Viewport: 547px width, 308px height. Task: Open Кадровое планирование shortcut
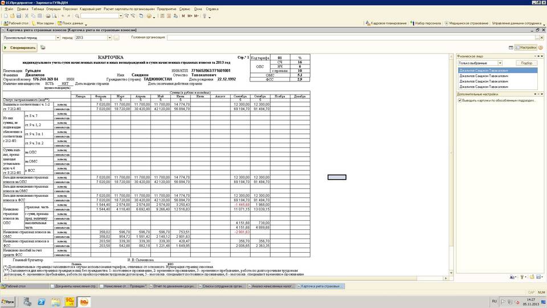pyautogui.click(x=386, y=23)
